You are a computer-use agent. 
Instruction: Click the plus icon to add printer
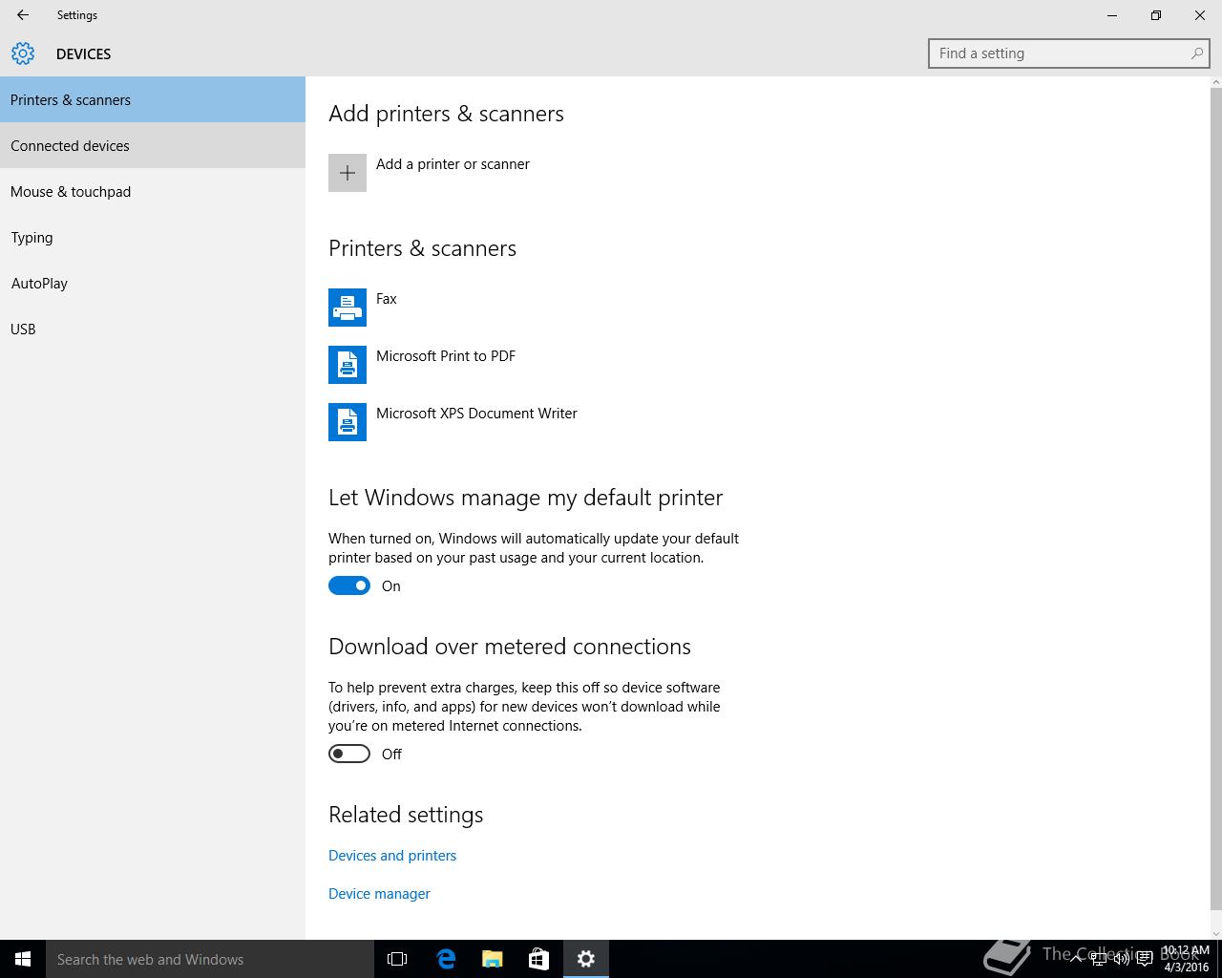point(348,173)
